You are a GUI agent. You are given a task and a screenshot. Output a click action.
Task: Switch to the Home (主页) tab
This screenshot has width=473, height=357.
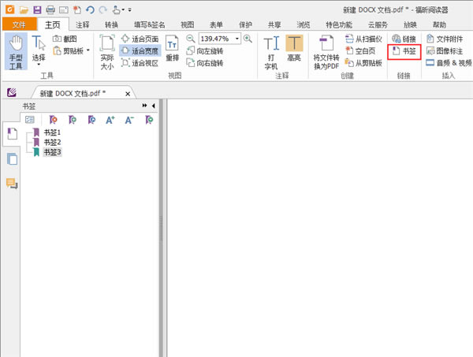pyautogui.click(x=53, y=24)
